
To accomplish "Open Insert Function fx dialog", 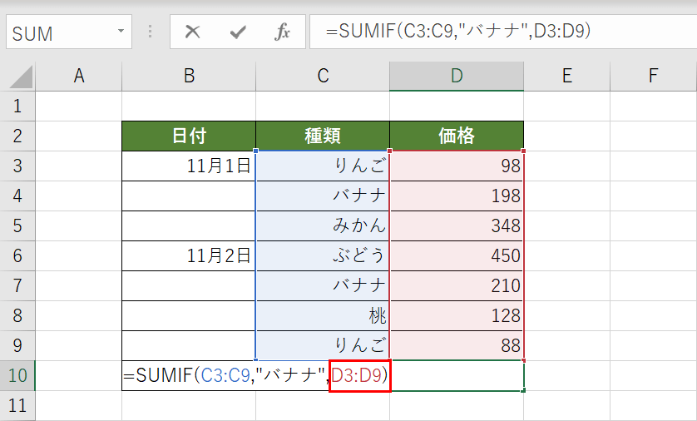I will [x=283, y=32].
